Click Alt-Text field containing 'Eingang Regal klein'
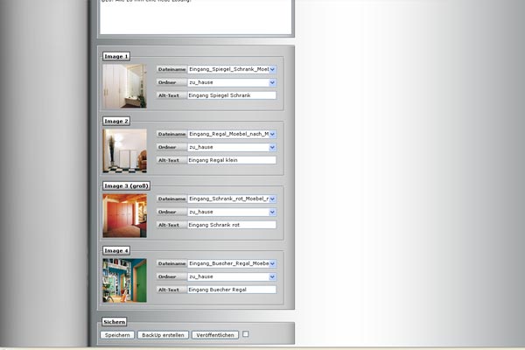Viewport: 525px width, 350px height. pos(231,160)
